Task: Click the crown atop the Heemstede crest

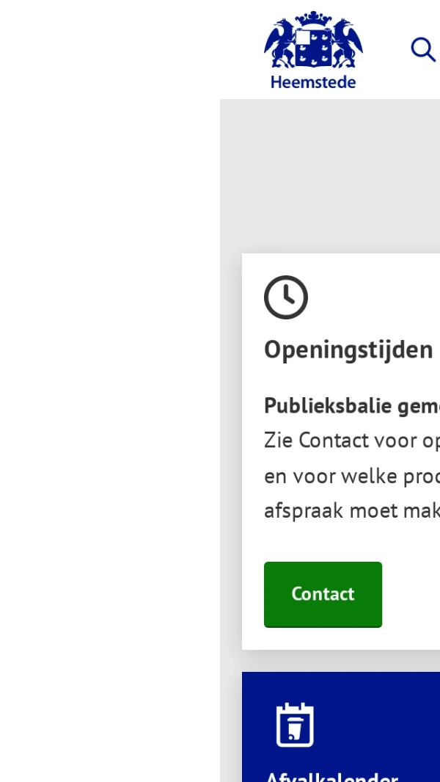Action: pyautogui.click(x=314, y=19)
